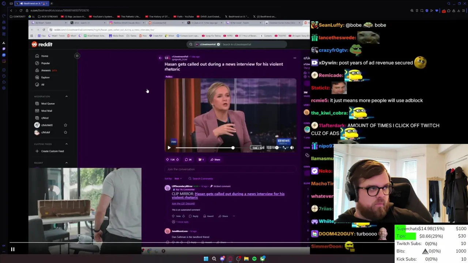Collapse the Reddit navigation sidebar button
The width and height of the screenshot is (468, 263).
[77, 56]
